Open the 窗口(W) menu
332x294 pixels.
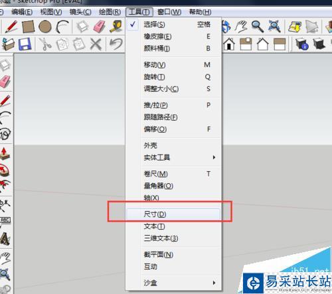pos(169,12)
